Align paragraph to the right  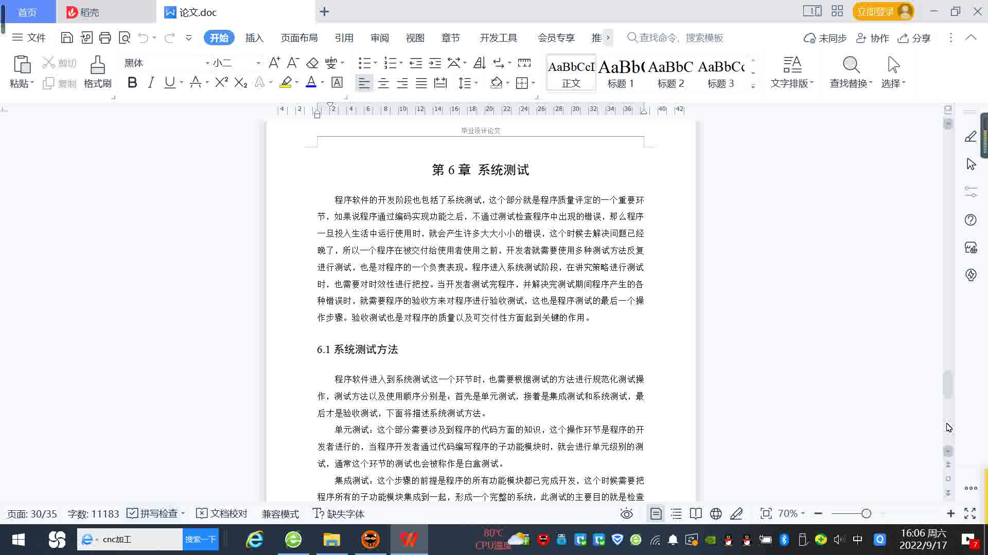click(x=402, y=83)
